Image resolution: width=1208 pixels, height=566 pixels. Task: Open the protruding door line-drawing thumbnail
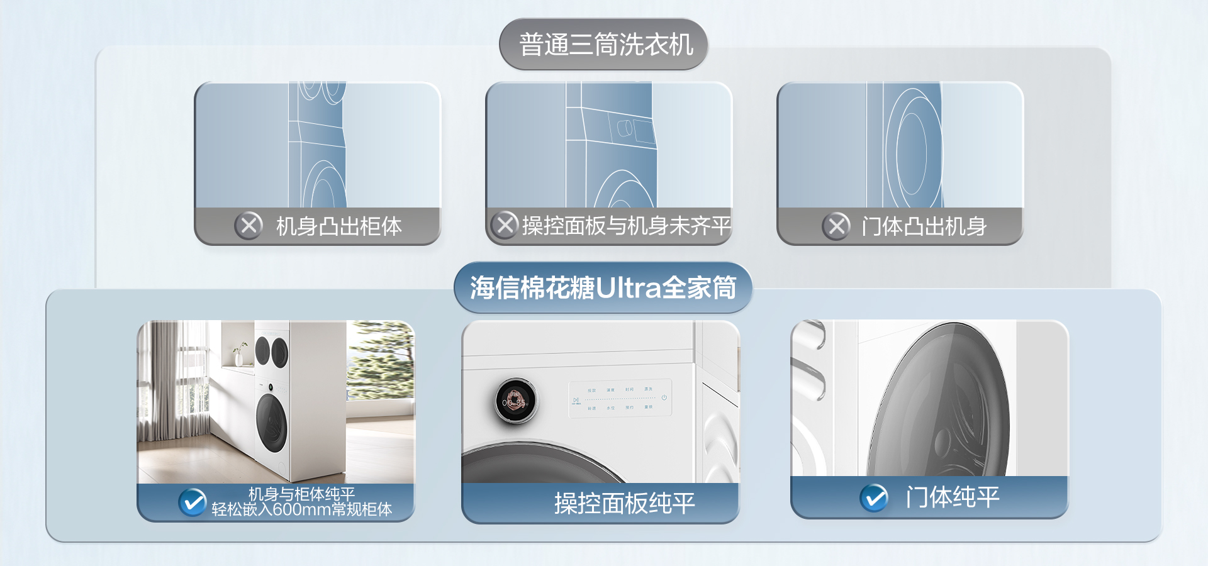pyautogui.click(x=900, y=145)
